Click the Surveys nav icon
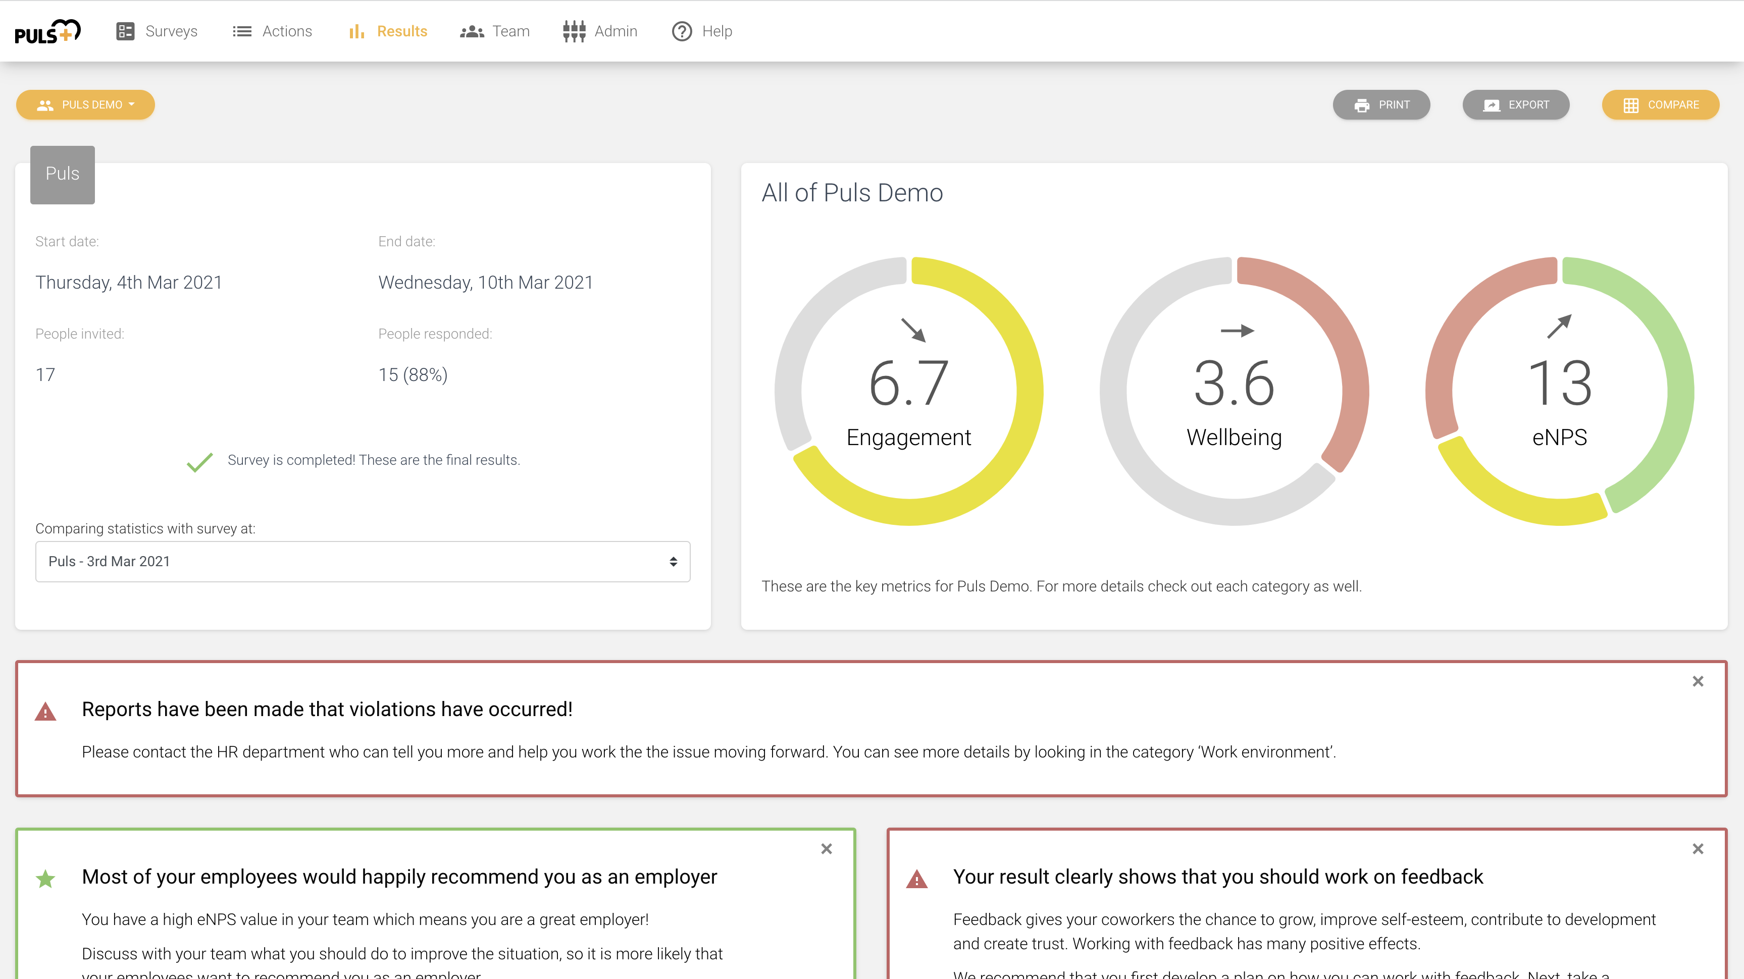This screenshot has width=1744, height=979. tap(125, 31)
